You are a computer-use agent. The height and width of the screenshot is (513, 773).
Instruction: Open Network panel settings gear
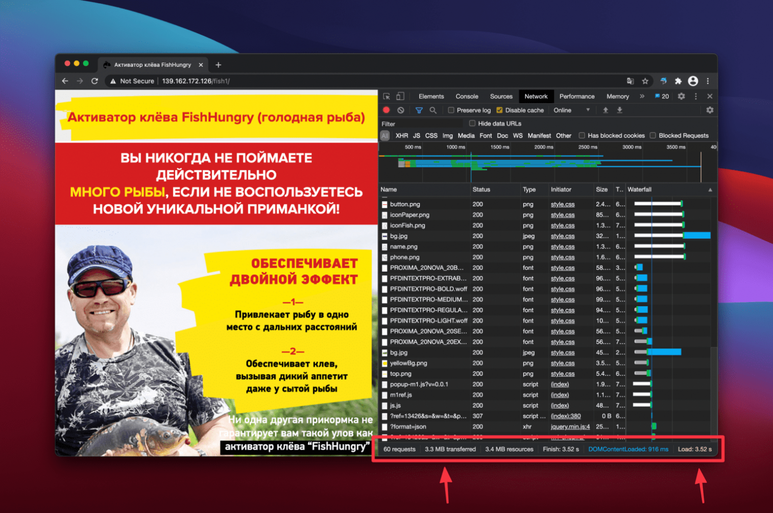pyautogui.click(x=710, y=110)
